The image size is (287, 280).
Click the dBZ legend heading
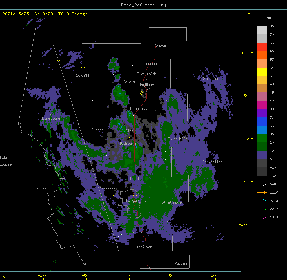(x=270, y=18)
